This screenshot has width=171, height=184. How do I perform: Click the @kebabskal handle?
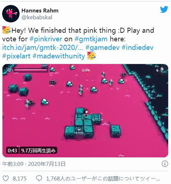37,17
